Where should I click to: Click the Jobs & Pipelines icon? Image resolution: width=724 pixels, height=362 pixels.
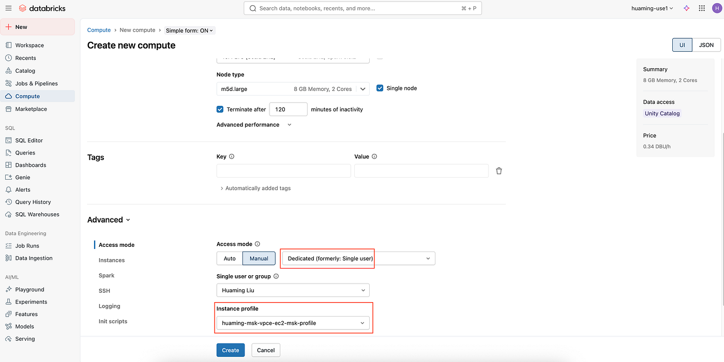(x=8, y=84)
